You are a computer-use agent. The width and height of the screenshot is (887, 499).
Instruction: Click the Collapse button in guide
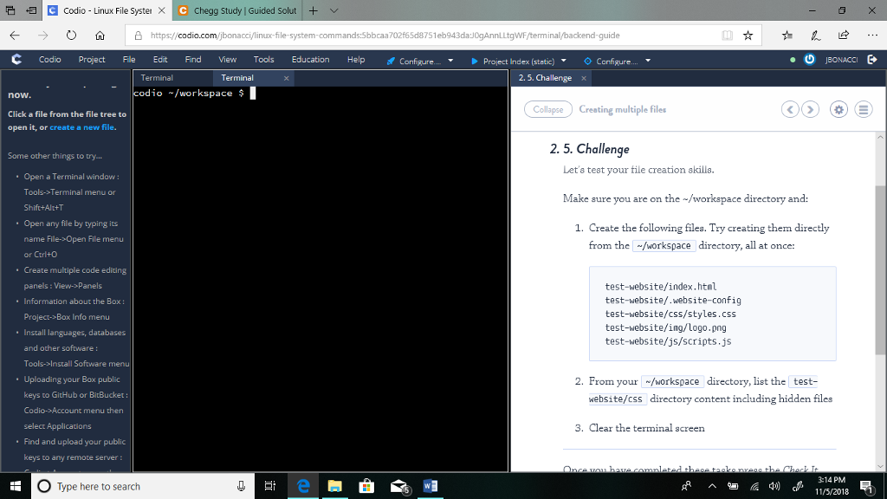click(x=548, y=109)
